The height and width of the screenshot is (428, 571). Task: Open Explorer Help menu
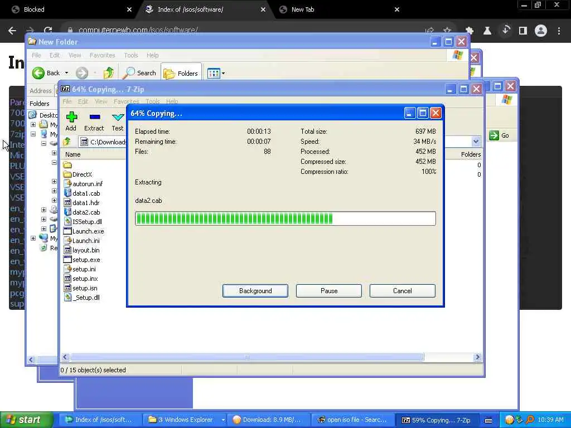(x=153, y=55)
